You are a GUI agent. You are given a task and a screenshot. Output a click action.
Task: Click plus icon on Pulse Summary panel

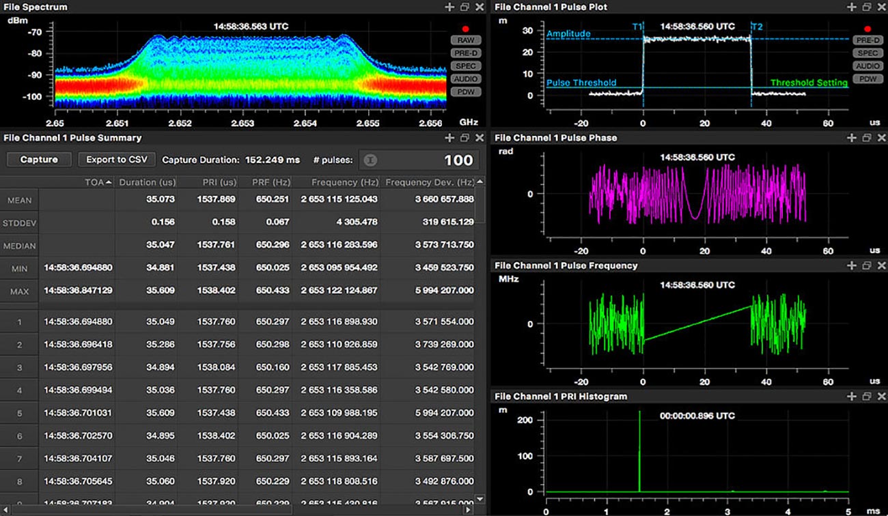449,138
